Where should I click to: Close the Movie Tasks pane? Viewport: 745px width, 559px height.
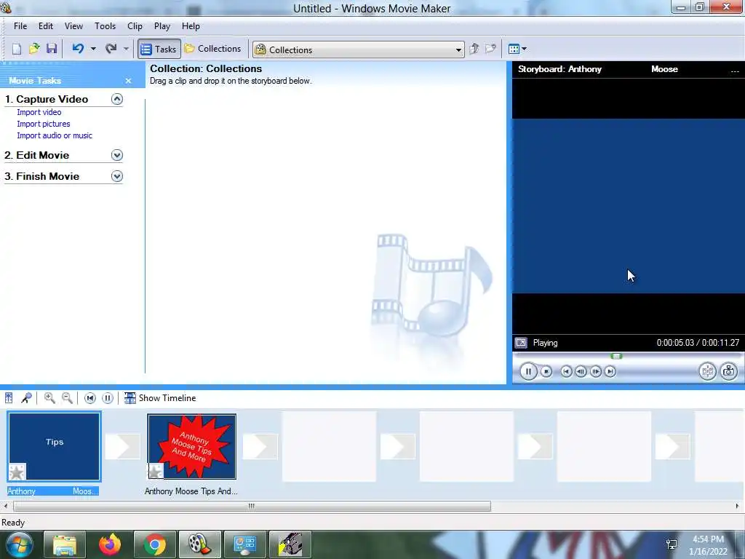coord(128,81)
